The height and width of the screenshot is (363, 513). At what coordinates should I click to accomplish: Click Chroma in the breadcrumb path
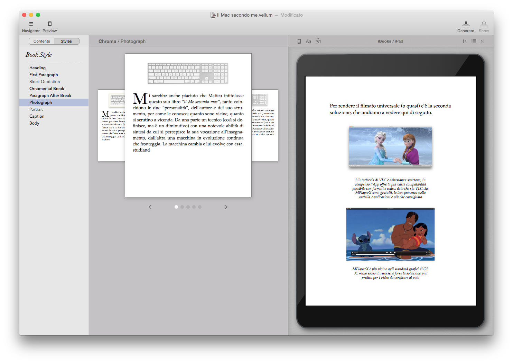[x=107, y=41]
